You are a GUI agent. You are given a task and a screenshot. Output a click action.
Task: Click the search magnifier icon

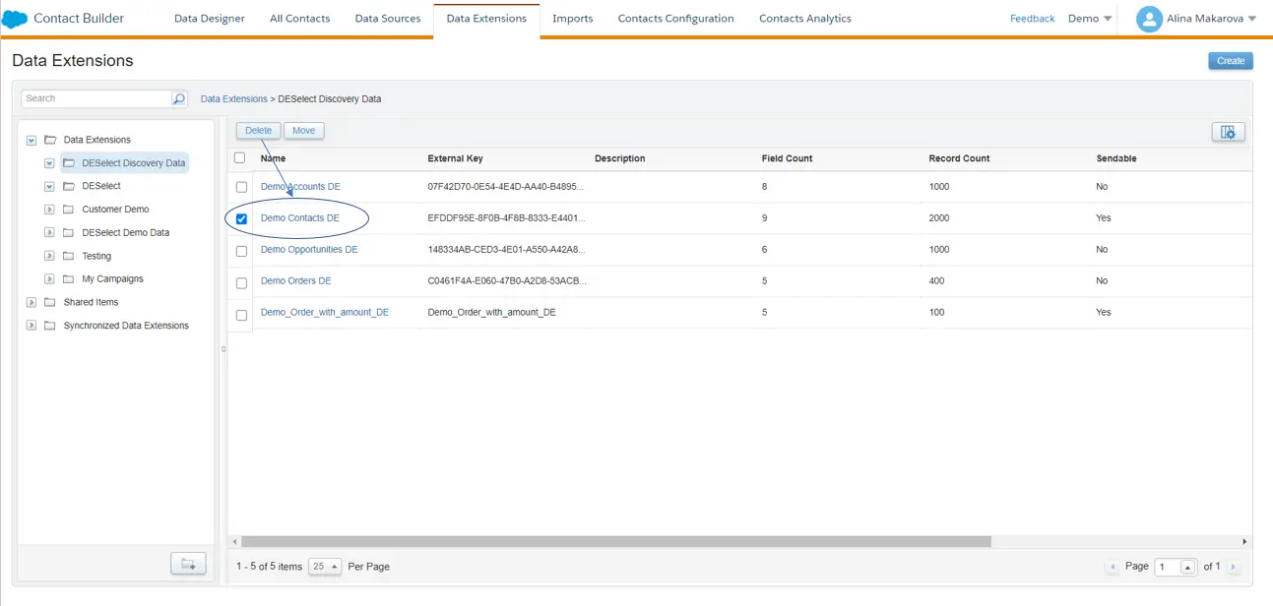click(178, 98)
